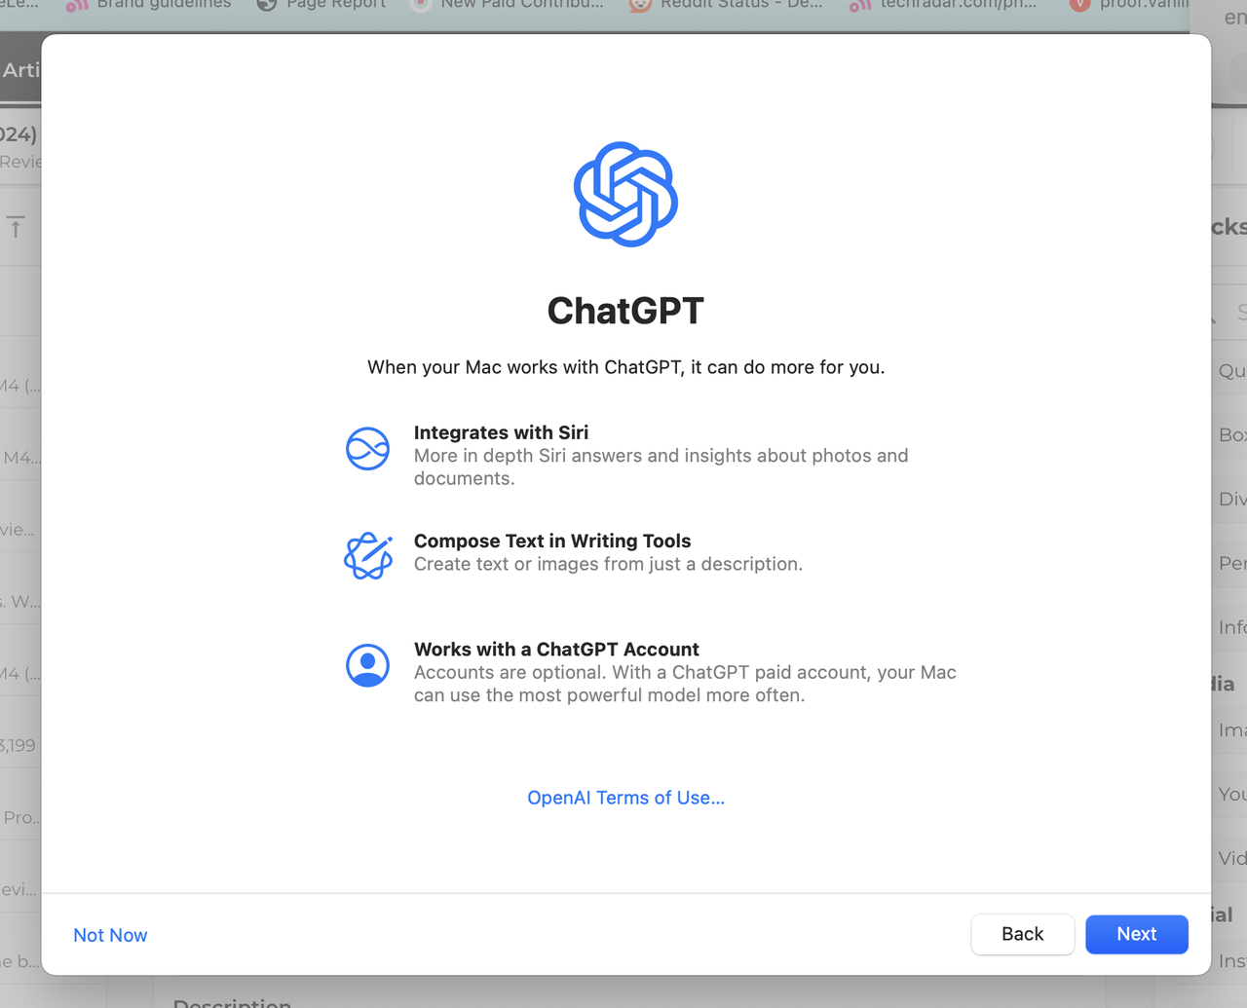
Task: Open Brand guidelines bookmark in background browser
Action: pyautogui.click(x=150, y=5)
